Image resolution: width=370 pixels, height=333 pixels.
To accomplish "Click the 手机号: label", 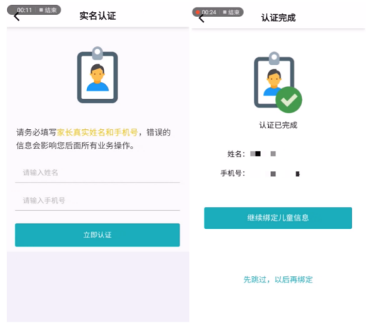I will (232, 173).
